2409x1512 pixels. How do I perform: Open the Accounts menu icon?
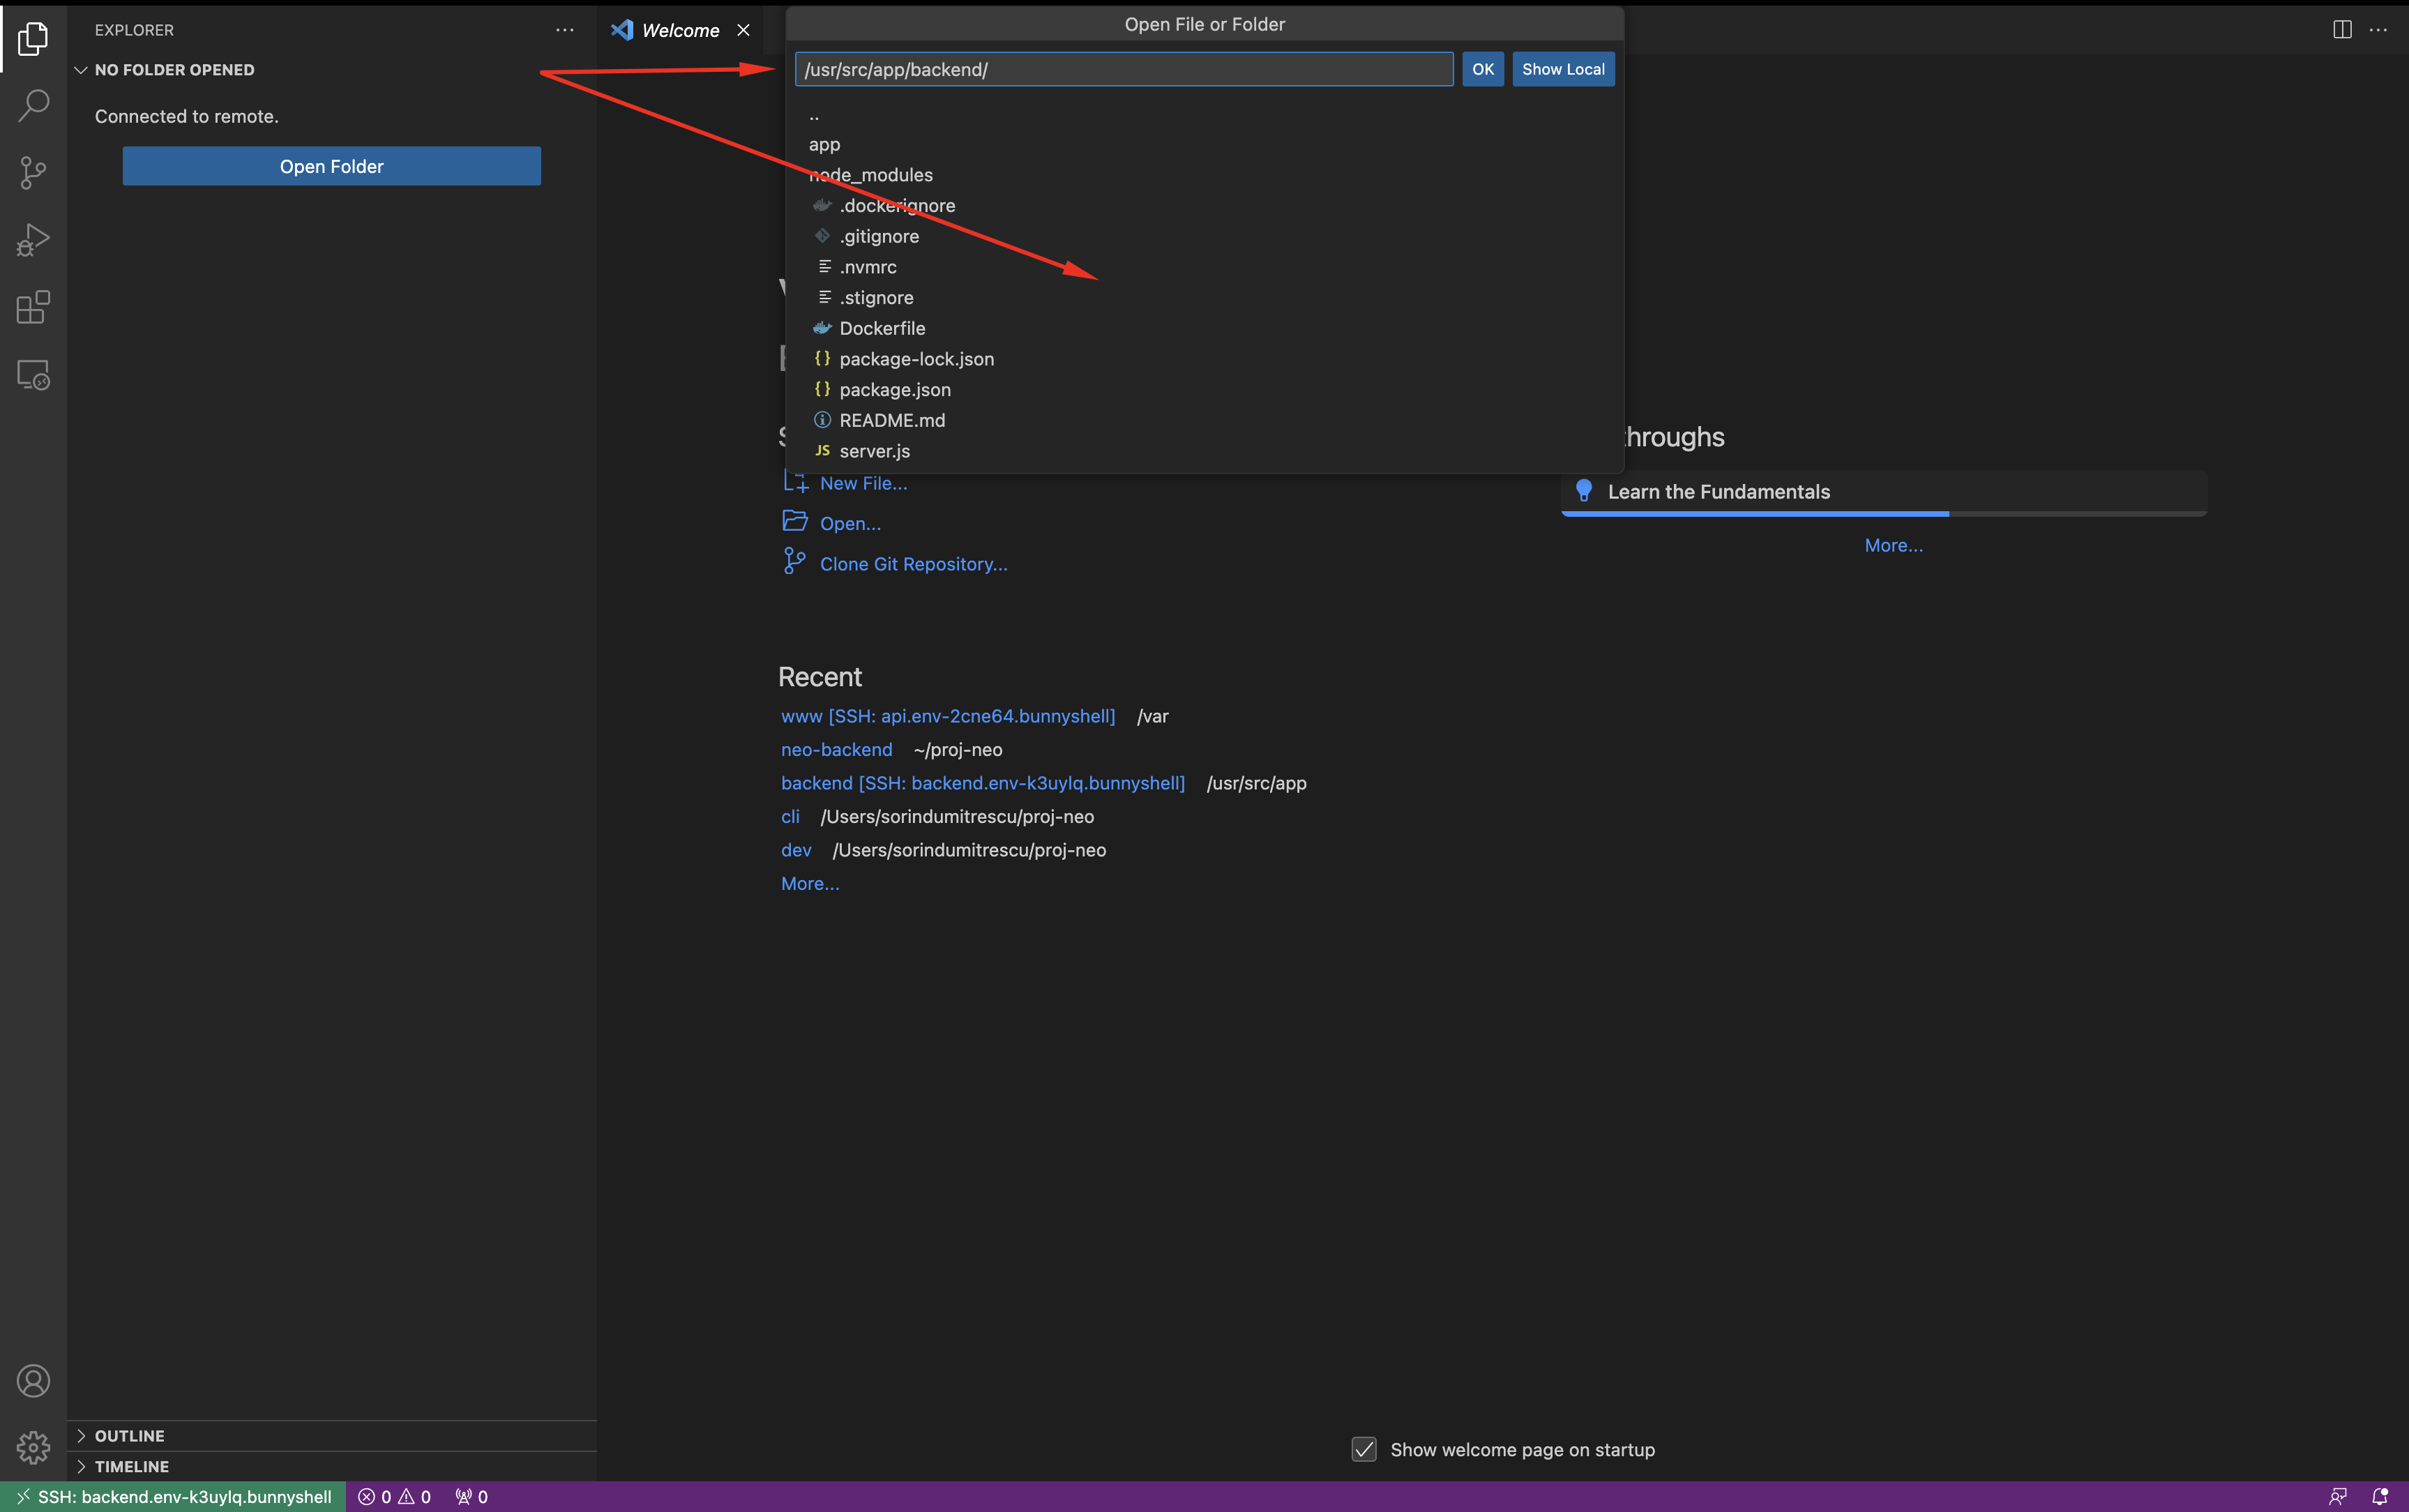[33, 1381]
